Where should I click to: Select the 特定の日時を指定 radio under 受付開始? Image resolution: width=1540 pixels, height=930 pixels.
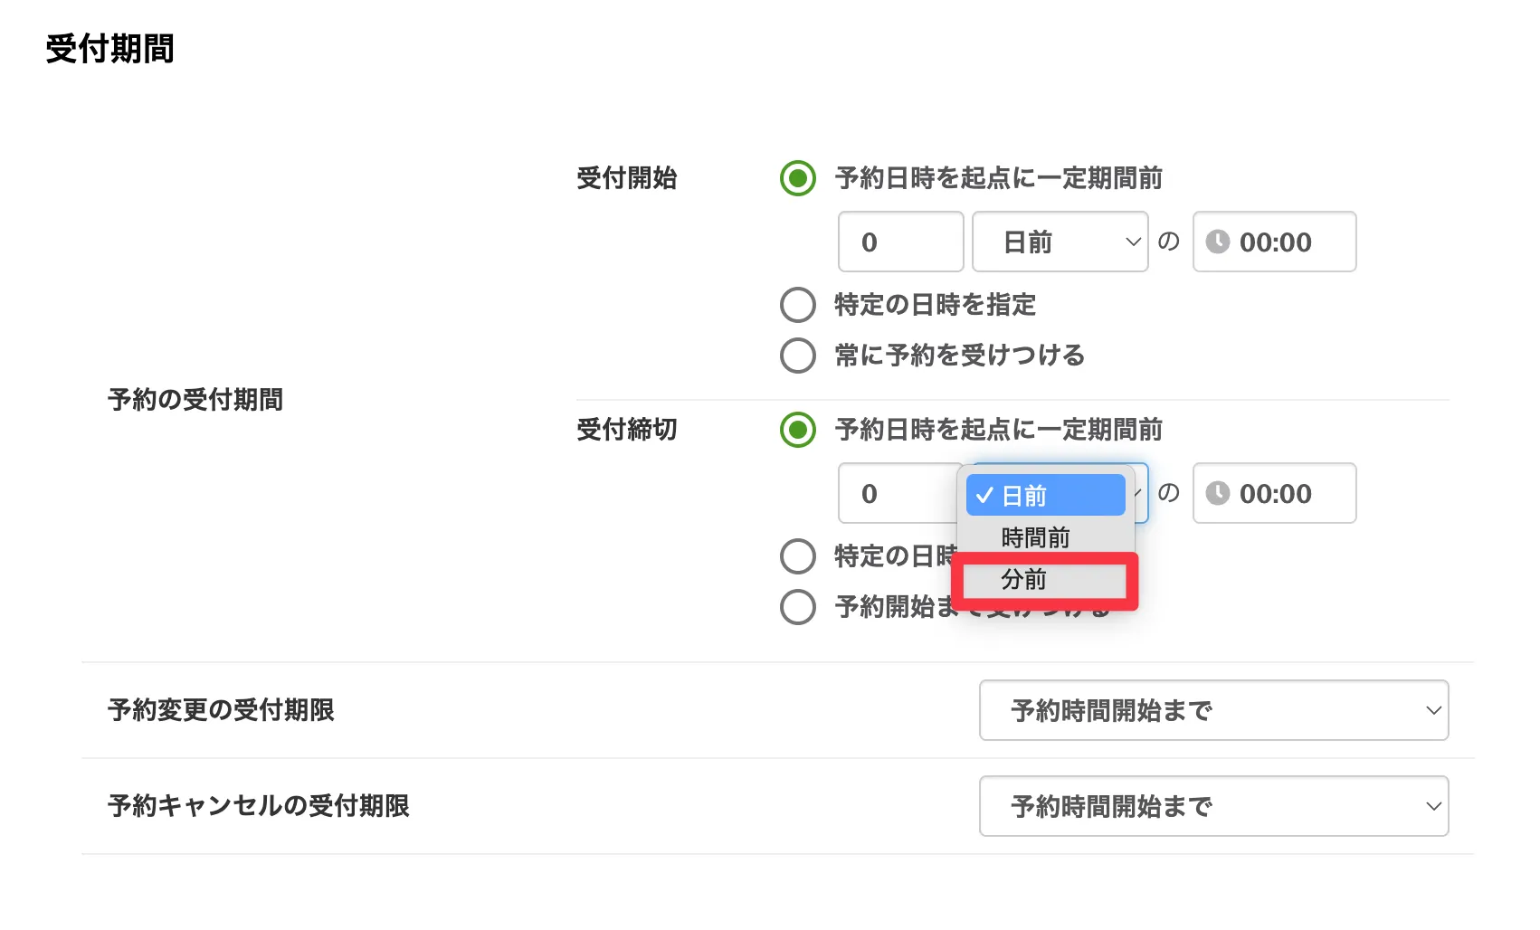(797, 306)
